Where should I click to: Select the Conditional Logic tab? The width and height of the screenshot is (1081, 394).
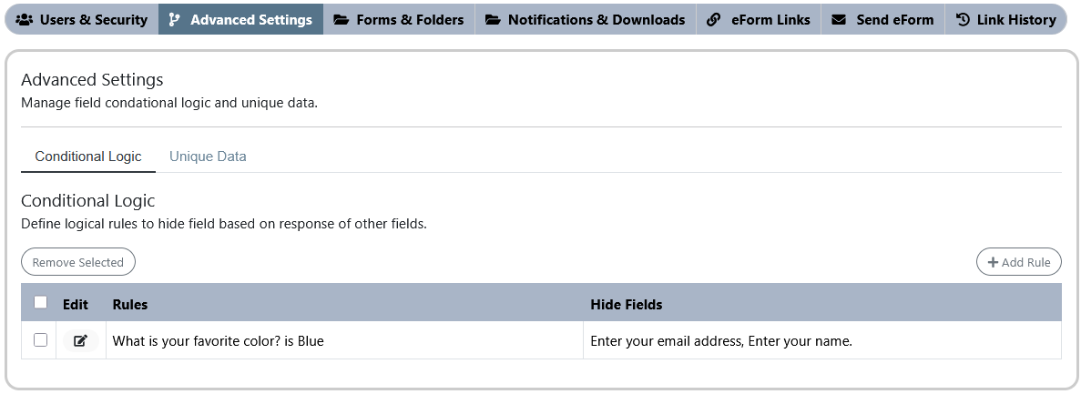88,157
